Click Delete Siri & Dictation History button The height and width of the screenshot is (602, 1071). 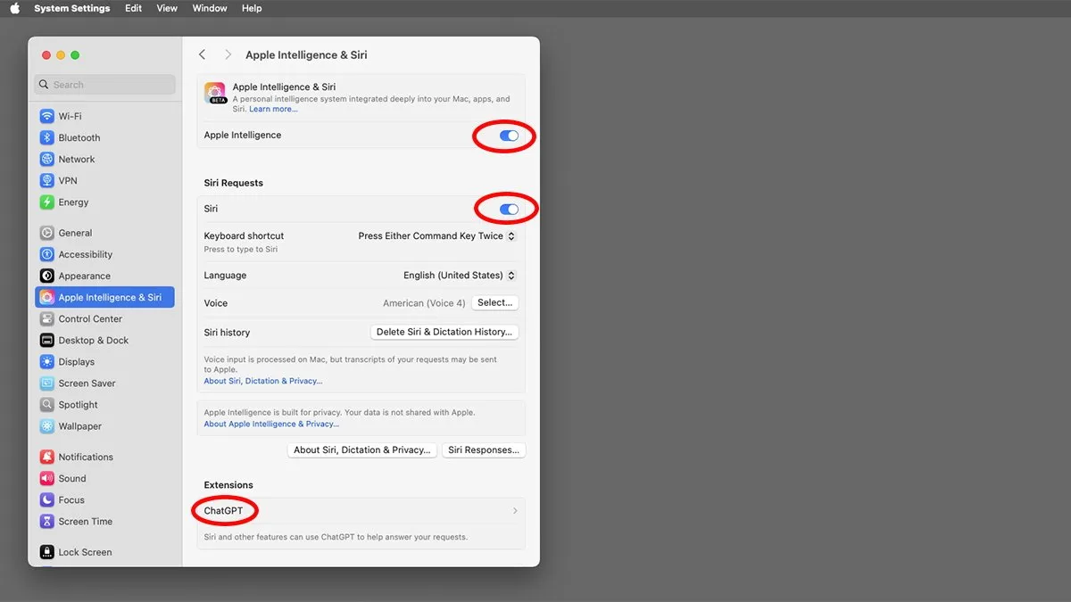point(444,332)
